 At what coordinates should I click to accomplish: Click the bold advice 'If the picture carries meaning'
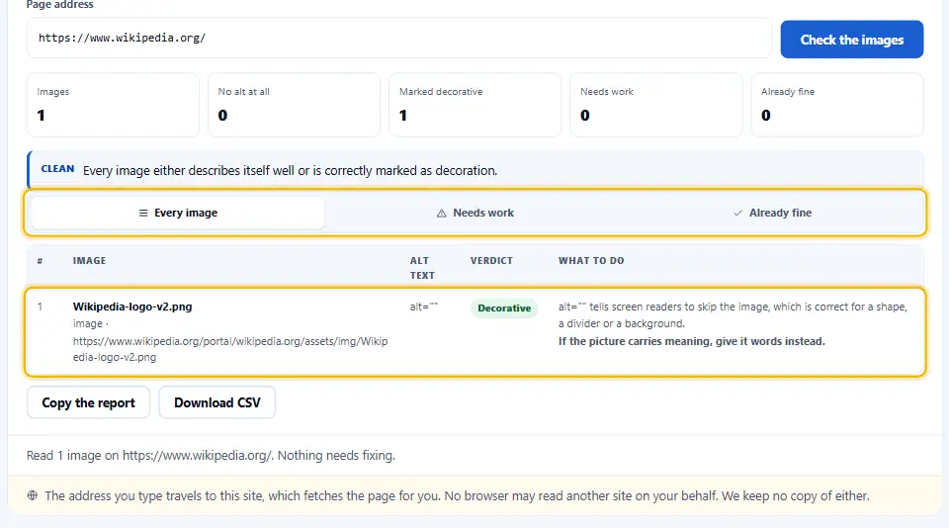(x=692, y=341)
